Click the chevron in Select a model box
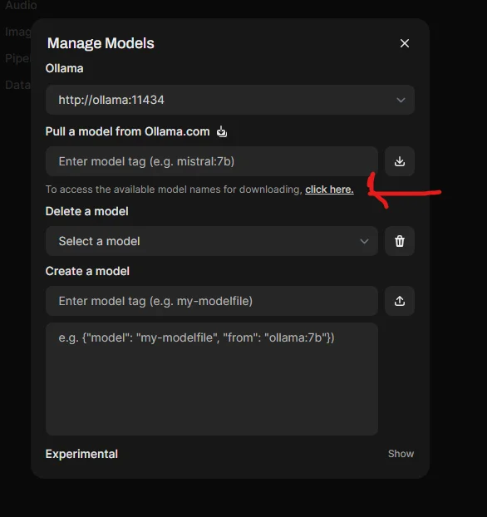Screen dimensions: 487x517 pyautogui.click(x=364, y=241)
